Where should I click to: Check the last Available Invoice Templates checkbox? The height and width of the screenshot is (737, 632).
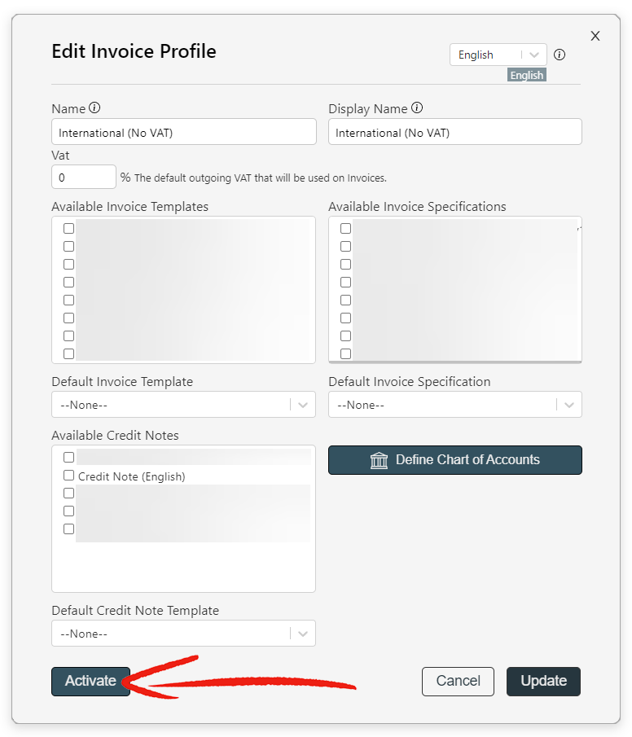pos(68,354)
